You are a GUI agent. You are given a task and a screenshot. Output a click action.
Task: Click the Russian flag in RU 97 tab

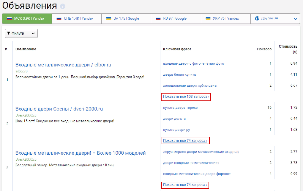point(158,18)
